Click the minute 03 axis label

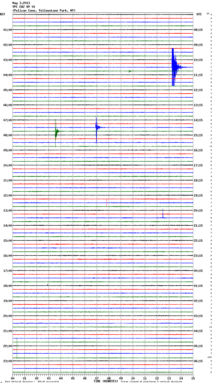[49, 378]
